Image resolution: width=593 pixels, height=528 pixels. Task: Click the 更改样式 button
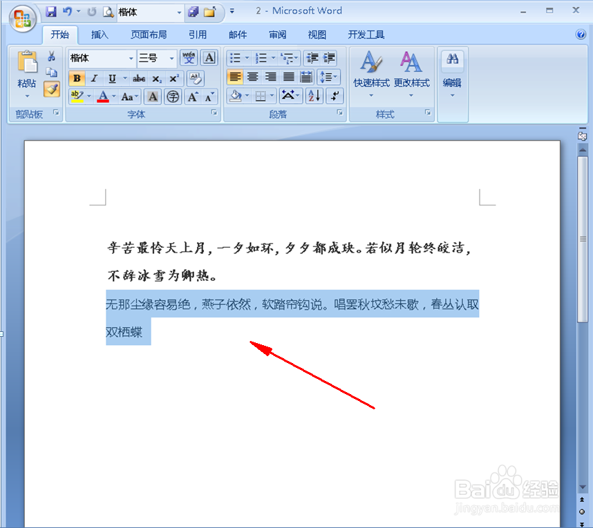(411, 72)
